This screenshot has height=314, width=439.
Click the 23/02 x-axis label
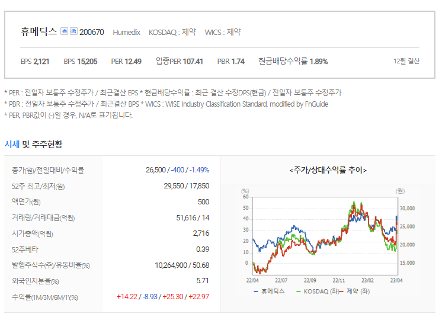pyautogui.click(x=367, y=280)
